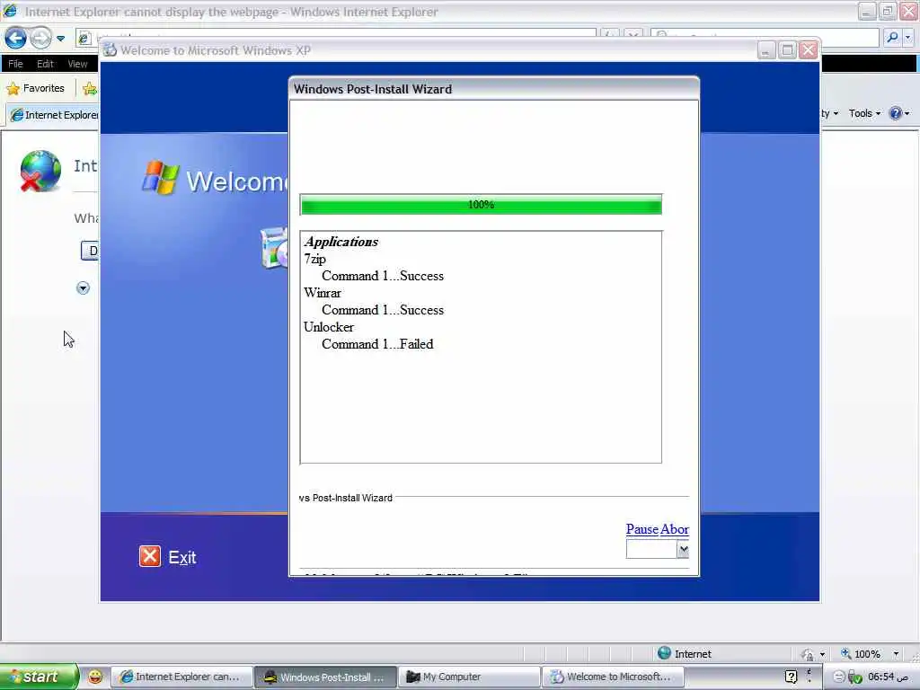This screenshot has width=920, height=690.
Task: Click the Windows XP flag logo
Action: coord(160,177)
